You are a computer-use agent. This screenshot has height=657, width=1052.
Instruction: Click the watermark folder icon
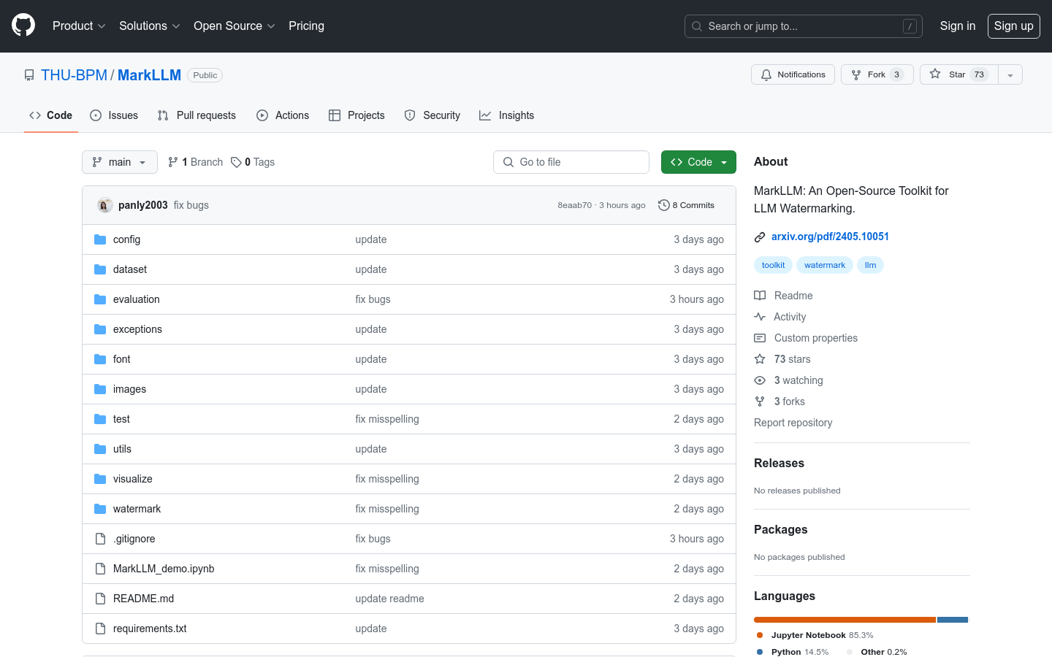(100, 509)
